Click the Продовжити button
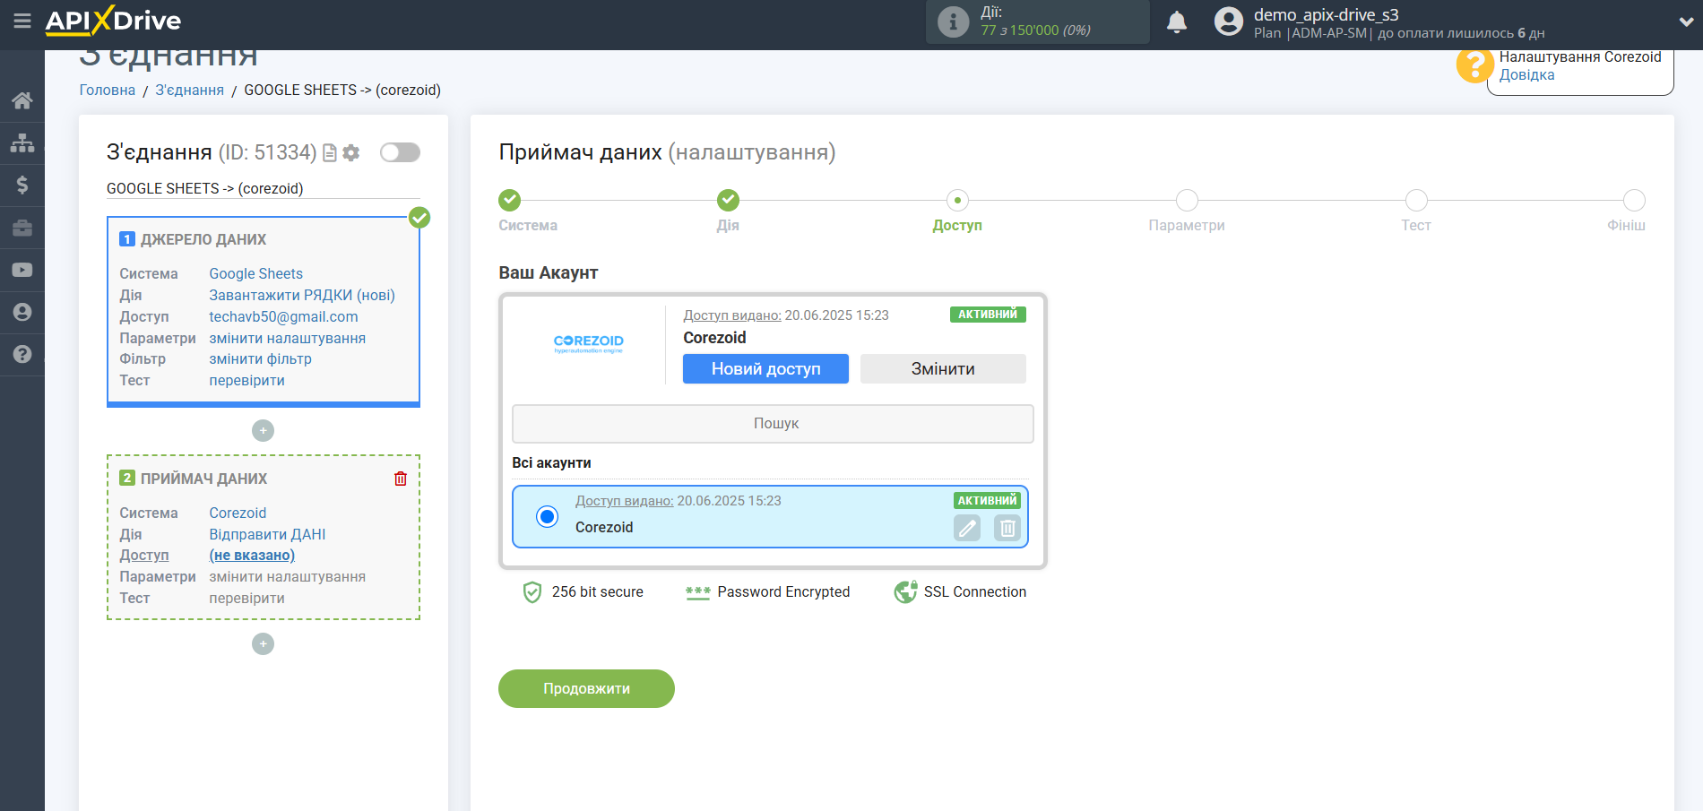1703x811 pixels. (586, 688)
